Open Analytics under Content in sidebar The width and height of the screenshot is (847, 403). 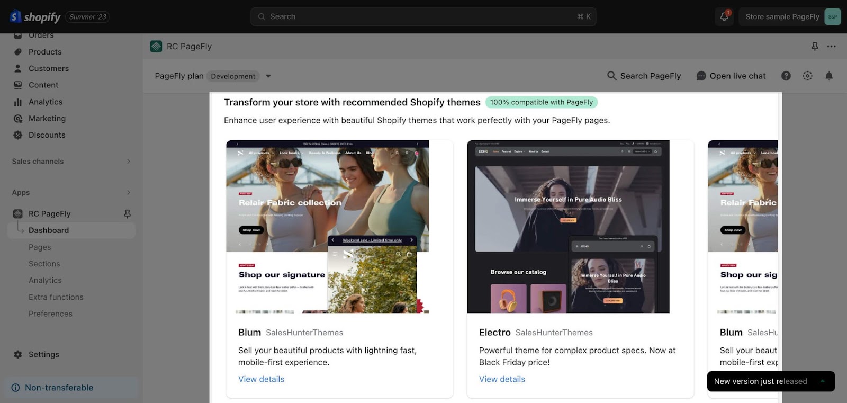tap(46, 102)
